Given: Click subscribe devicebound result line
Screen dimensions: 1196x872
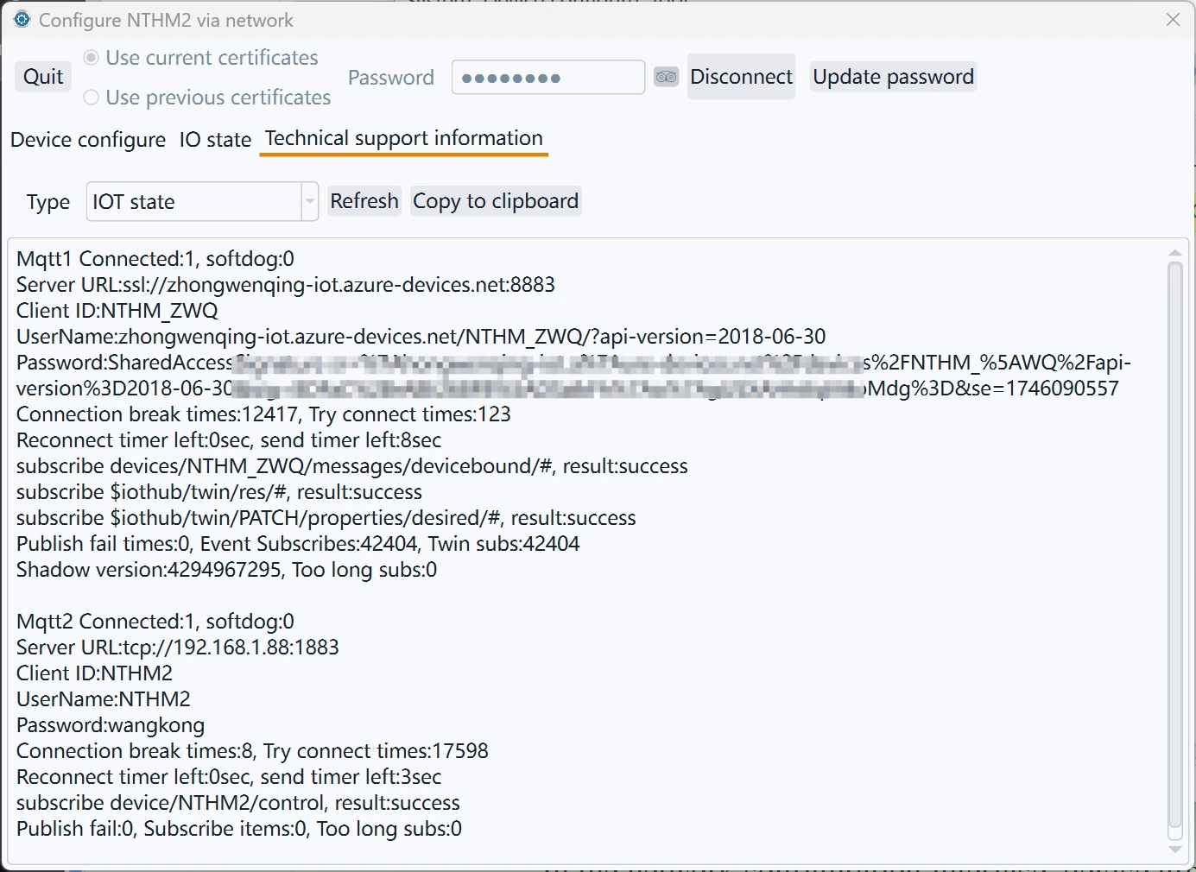Looking at the screenshot, I should coord(352,466).
